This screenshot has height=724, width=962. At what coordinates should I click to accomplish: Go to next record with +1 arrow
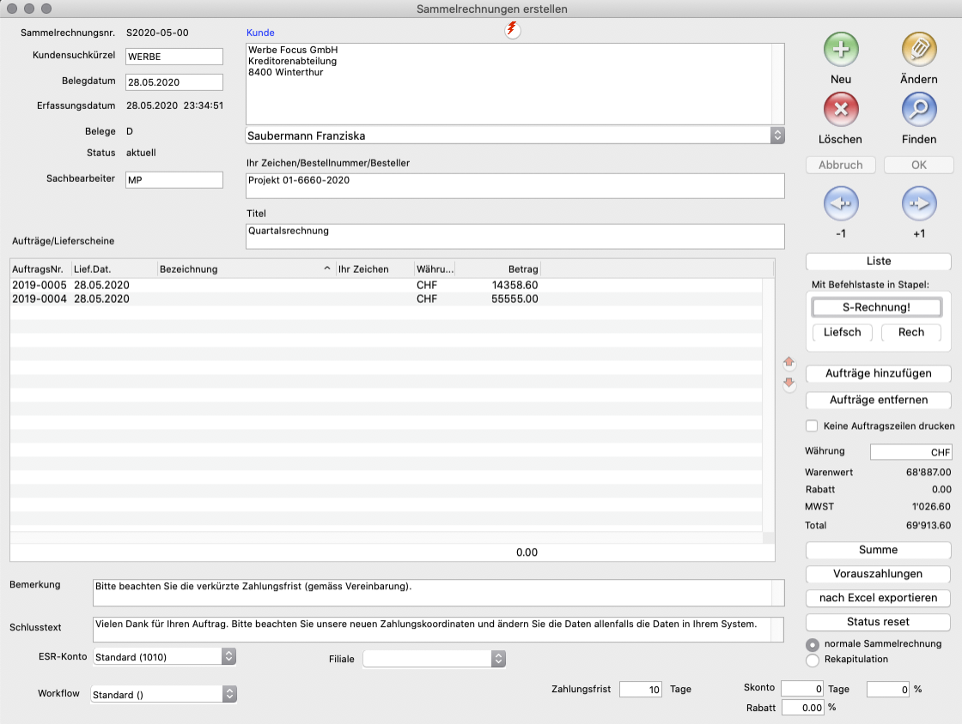coord(918,205)
